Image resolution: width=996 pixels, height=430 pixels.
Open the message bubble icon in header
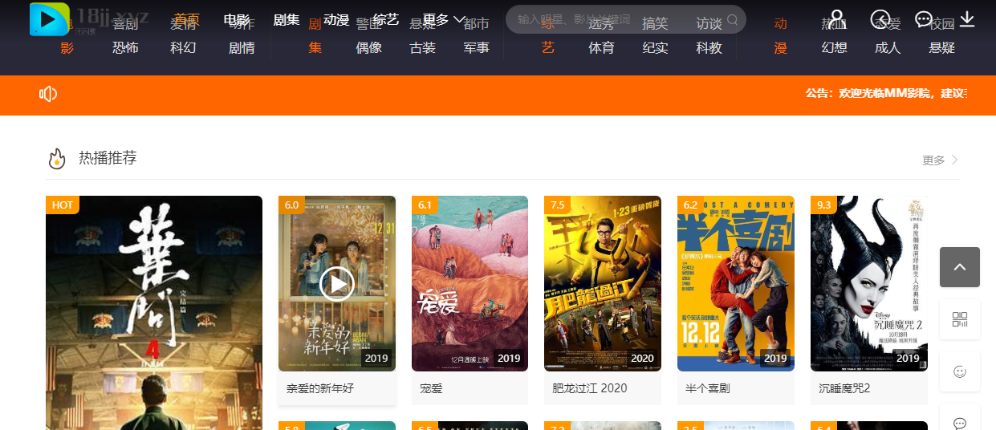coord(924,18)
